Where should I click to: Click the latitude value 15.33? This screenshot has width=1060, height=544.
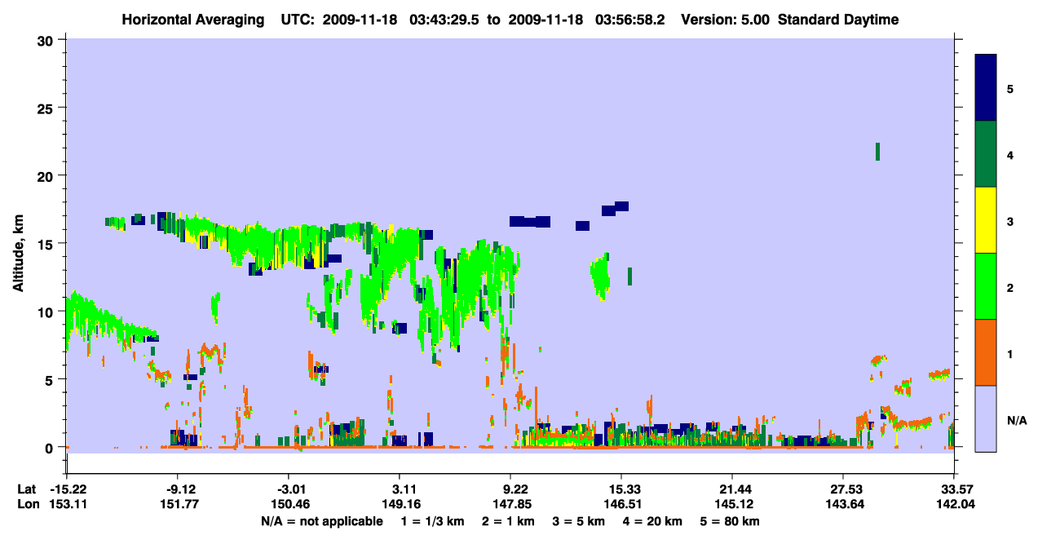622,489
